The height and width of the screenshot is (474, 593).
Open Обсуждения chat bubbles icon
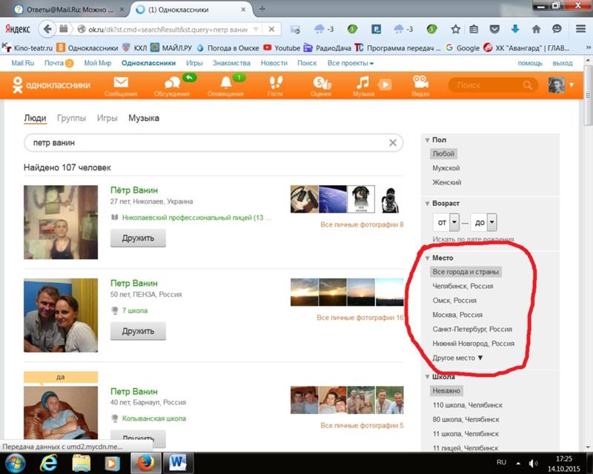point(173,82)
